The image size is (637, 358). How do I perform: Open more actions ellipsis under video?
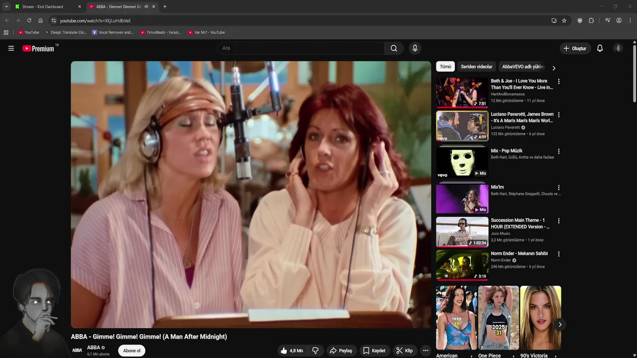425,351
